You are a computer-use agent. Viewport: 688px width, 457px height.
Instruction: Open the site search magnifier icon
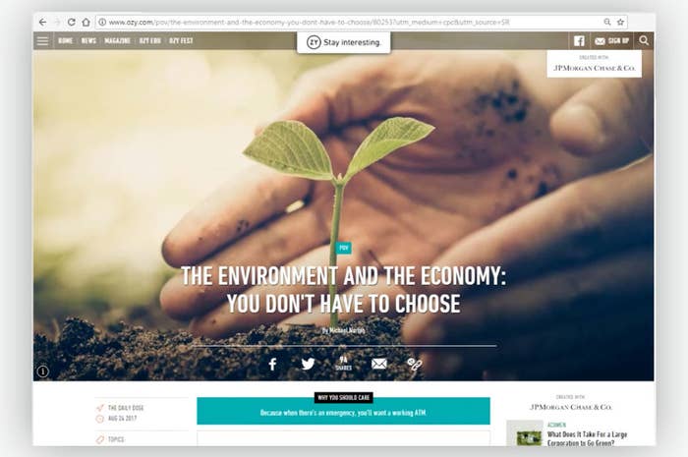pyautogui.click(x=644, y=40)
